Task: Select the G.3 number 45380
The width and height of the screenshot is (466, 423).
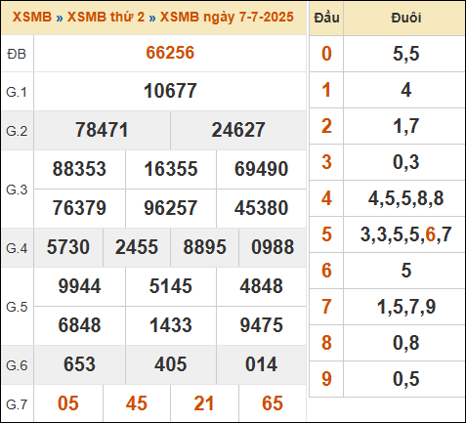Action: (x=261, y=208)
